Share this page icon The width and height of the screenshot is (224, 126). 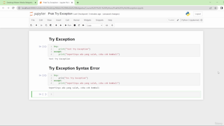[210, 8]
